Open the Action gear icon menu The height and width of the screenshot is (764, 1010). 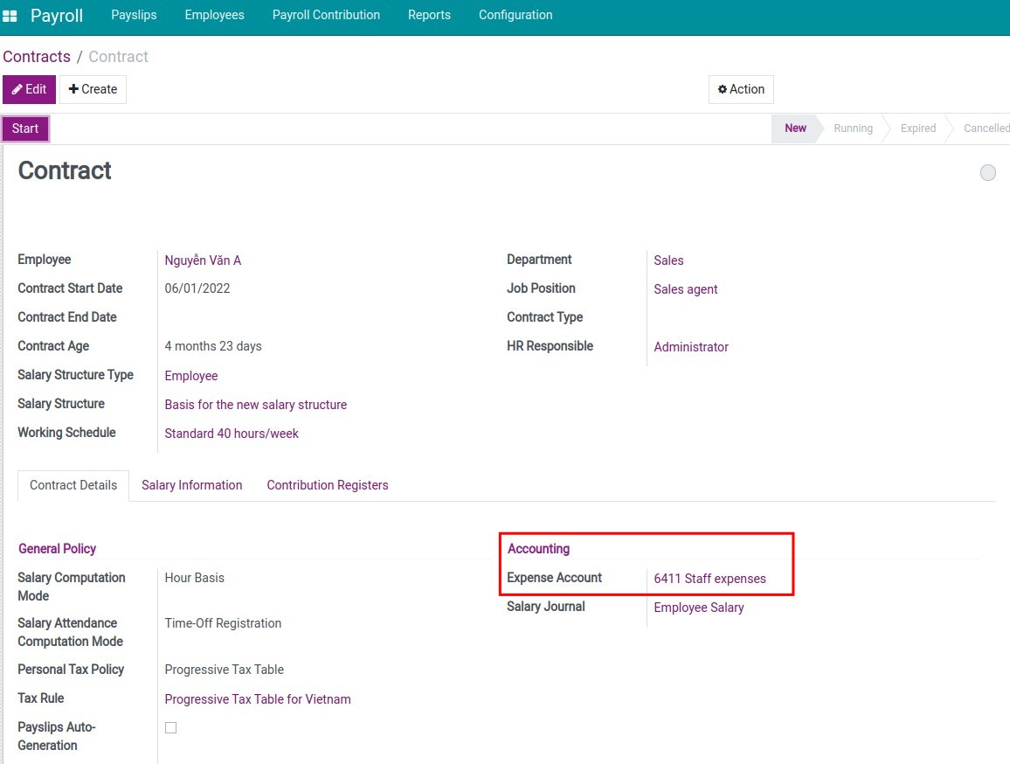(x=741, y=89)
